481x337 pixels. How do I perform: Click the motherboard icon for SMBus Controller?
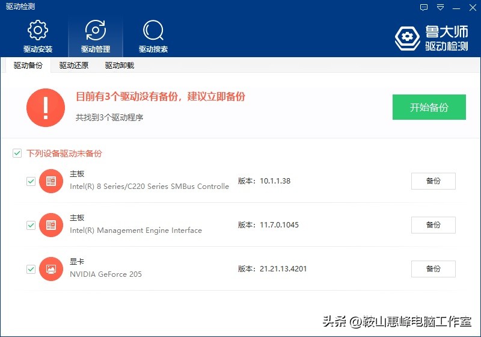(51, 181)
